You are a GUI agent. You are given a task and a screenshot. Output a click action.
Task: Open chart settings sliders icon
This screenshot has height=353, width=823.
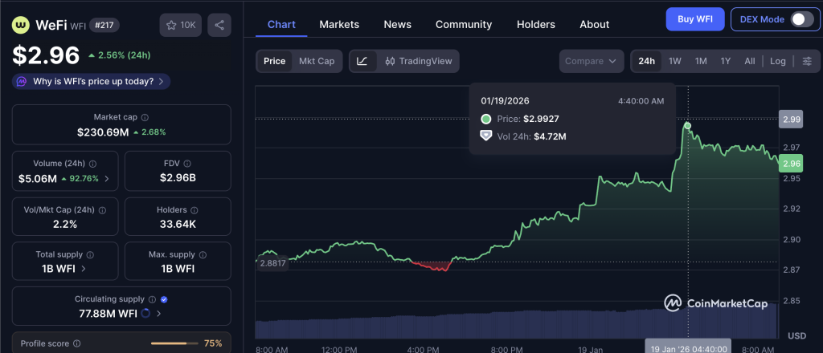pyautogui.click(x=806, y=61)
